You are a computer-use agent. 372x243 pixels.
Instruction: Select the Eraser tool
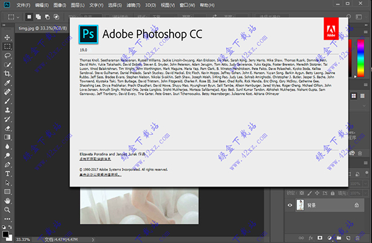coord(7,128)
